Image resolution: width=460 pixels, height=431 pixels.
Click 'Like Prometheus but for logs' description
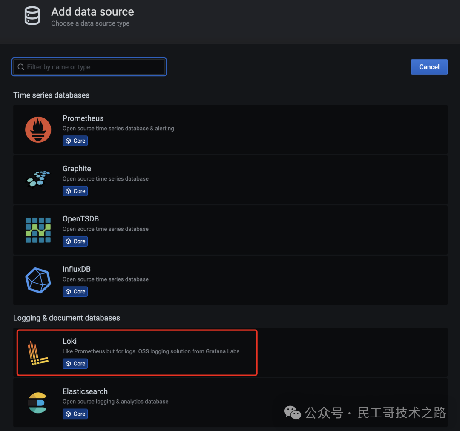coord(151,351)
